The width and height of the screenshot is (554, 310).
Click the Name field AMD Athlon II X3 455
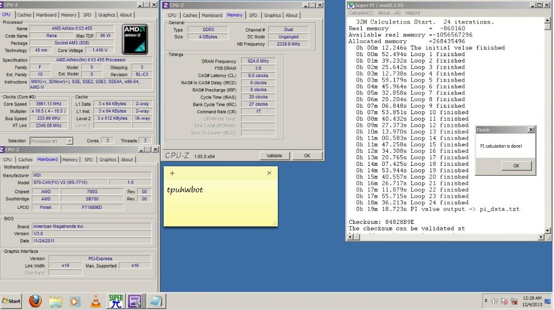(72, 28)
